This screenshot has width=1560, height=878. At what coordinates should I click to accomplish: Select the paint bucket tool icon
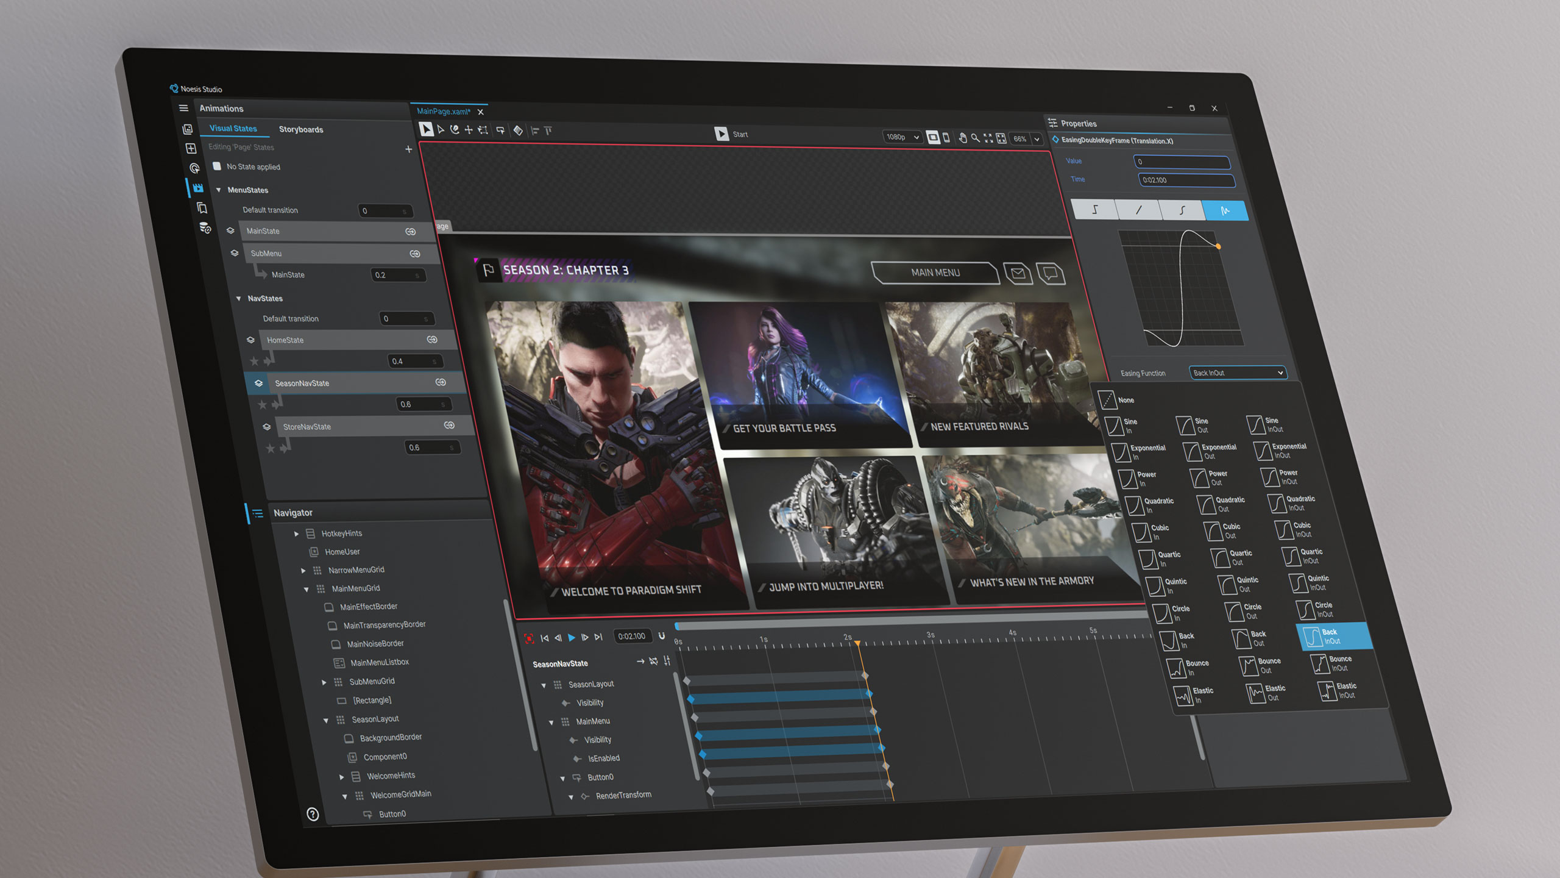pos(518,130)
